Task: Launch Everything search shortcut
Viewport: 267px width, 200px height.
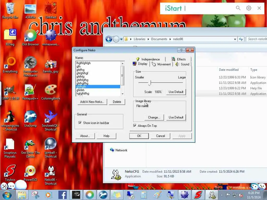Action: coord(10,65)
